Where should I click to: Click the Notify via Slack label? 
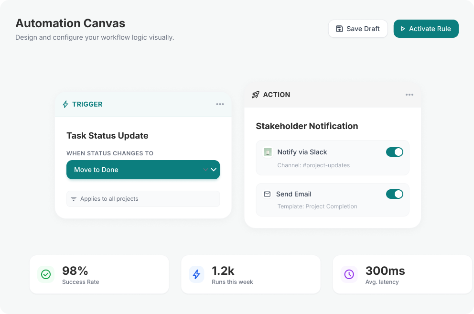302,152
